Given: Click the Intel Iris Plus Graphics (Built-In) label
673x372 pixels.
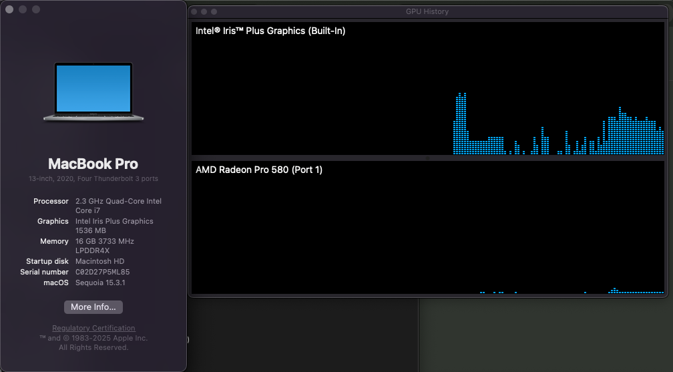Looking at the screenshot, I should (x=270, y=31).
